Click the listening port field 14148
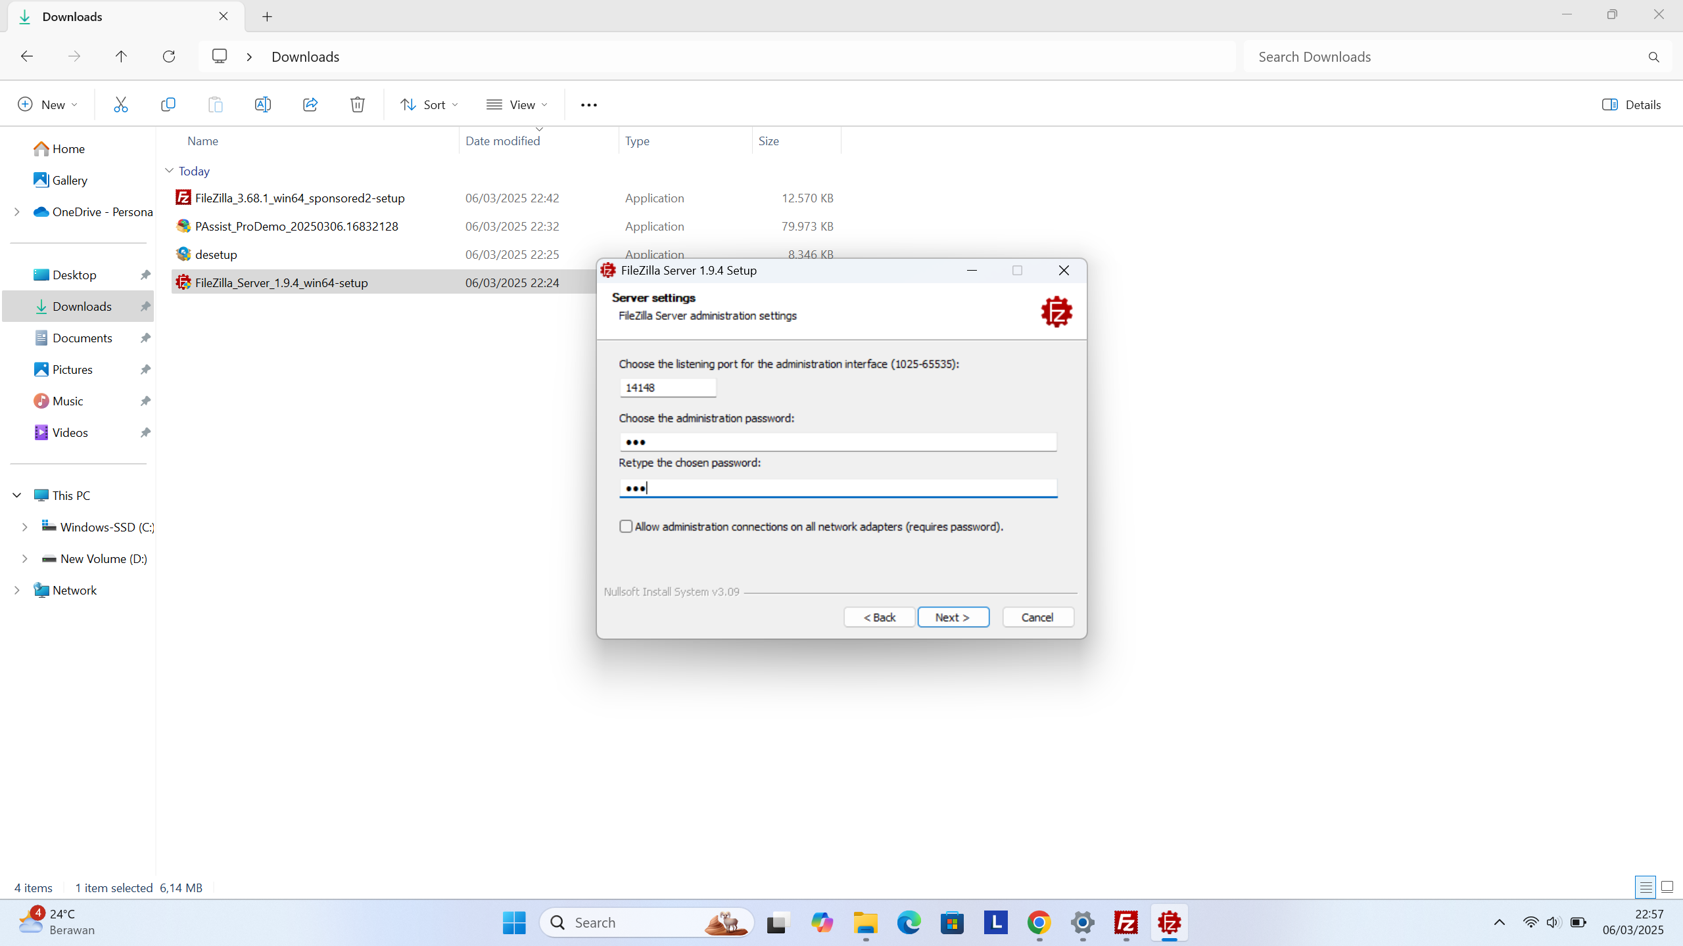Image resolution: width=1683 pixels, height=946 pixels. [668, 388]
